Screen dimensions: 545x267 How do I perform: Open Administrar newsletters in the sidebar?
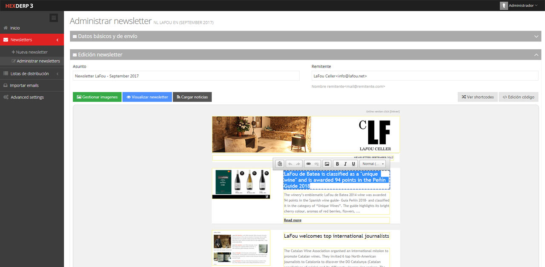[38, 61]
